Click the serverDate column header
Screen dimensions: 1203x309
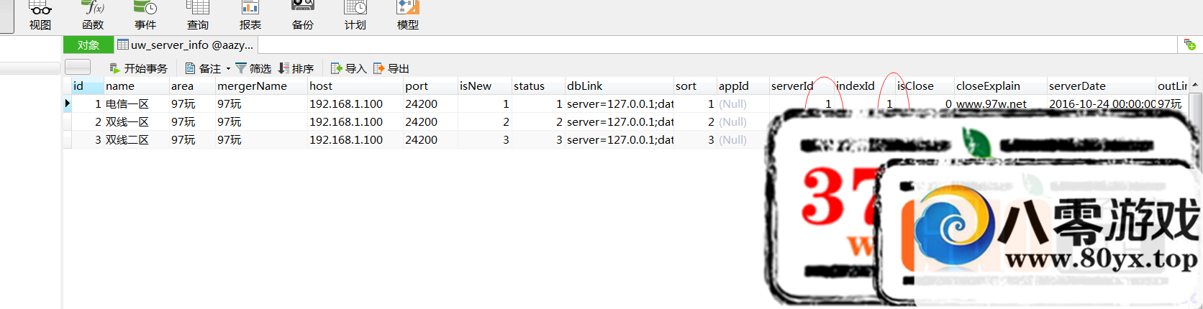1077,86
